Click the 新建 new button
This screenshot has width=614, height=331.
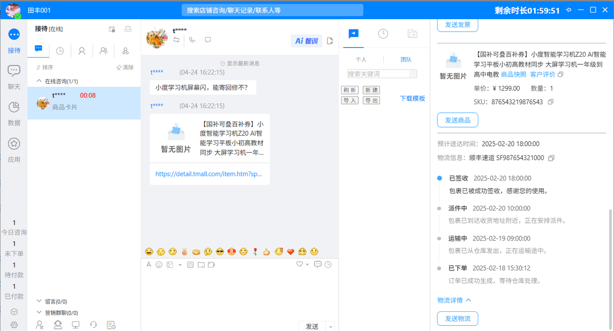point(371,90)
